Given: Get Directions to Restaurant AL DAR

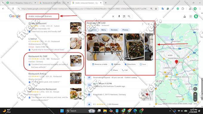Looking at the screenshot, I should point(130,64).
